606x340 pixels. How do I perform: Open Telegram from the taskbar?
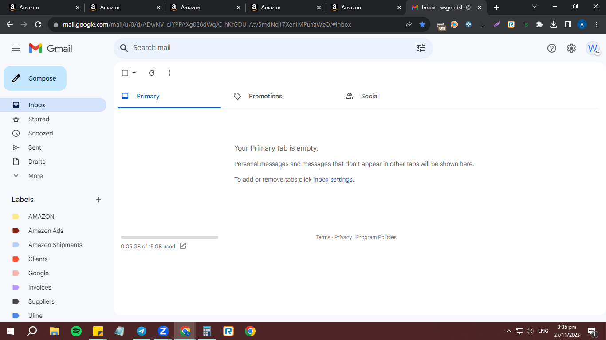(142, 331)
